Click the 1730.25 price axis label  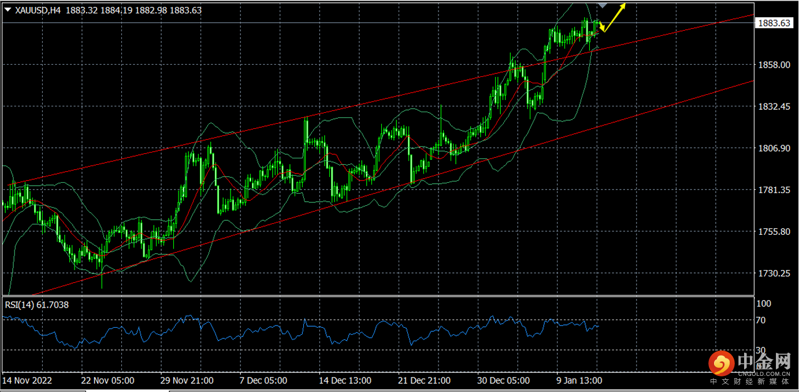(x=773, y=273)
